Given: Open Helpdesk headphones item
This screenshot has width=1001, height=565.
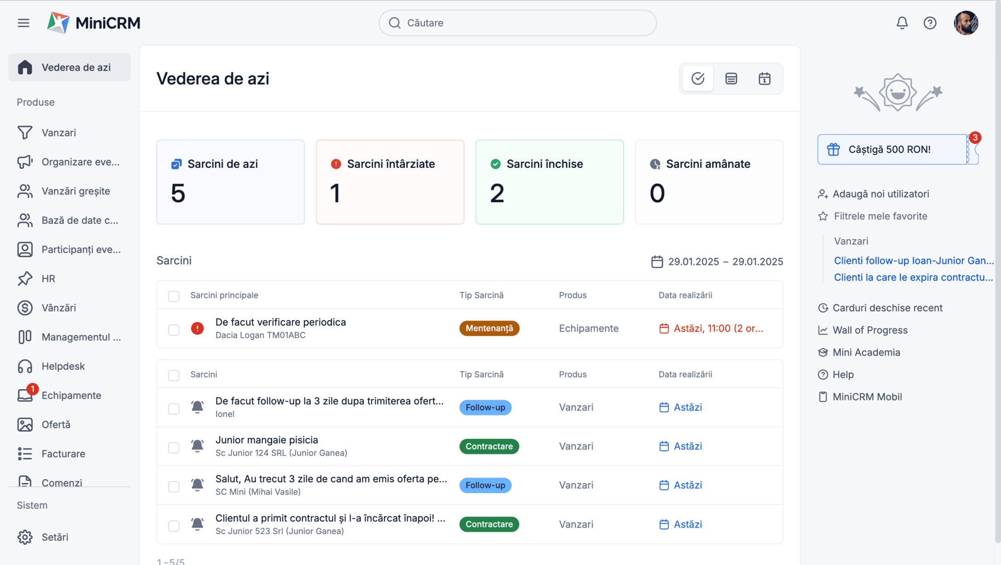Looking at the screenshot, I should (x=69, y=366).
